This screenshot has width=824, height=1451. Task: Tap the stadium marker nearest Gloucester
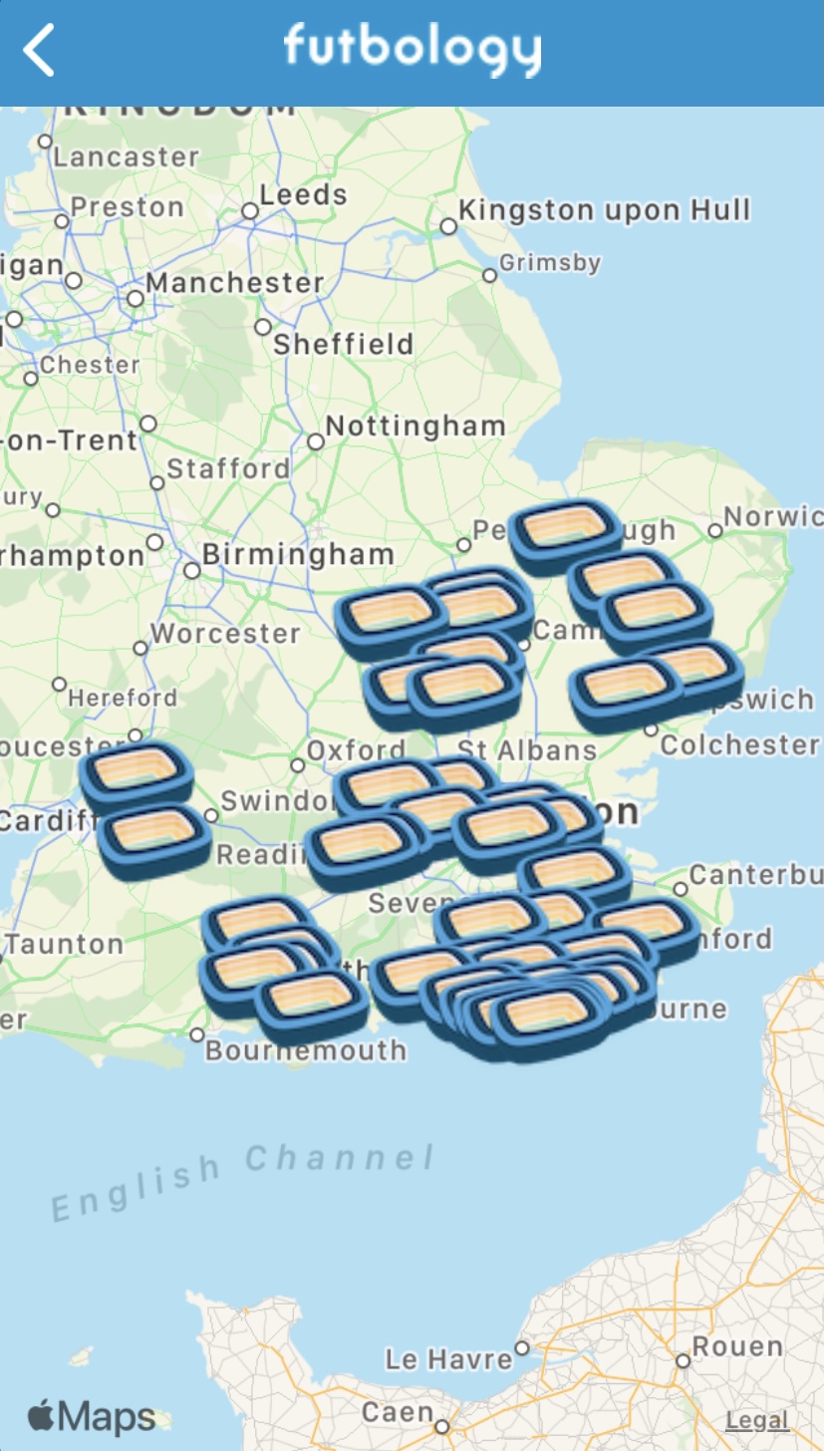(136, 775)
